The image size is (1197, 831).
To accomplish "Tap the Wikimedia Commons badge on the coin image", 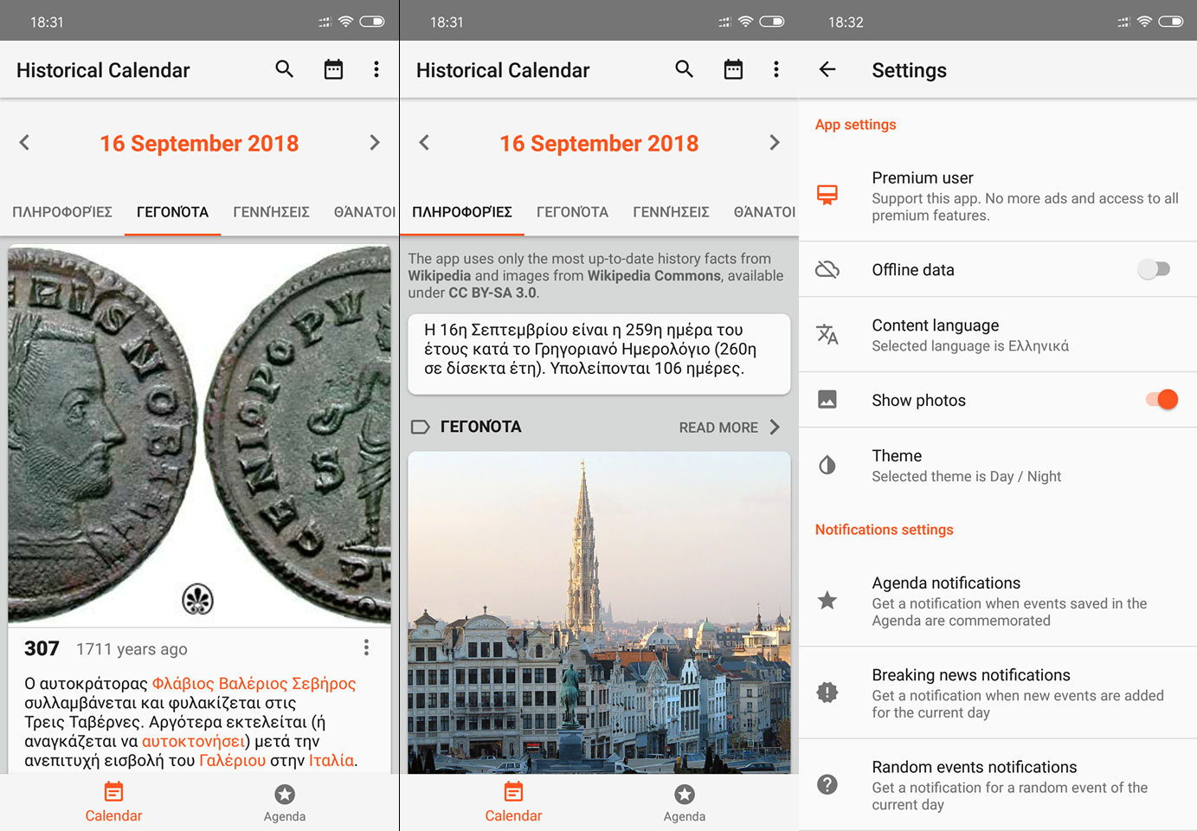I will [x=197, y=599].
